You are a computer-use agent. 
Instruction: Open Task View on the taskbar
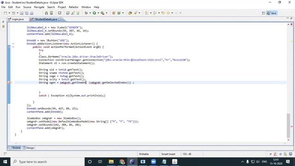click(x=100, y=162)
